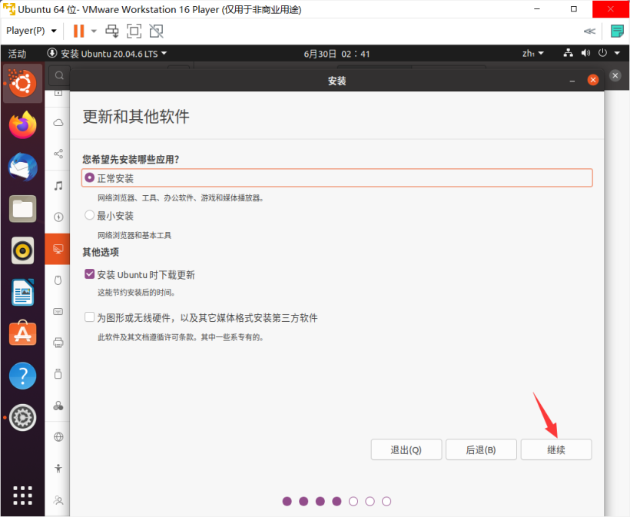The image size is (630, 517).
Task: Enable third-party software installation checkbox
Action: (x=90, y=317)
